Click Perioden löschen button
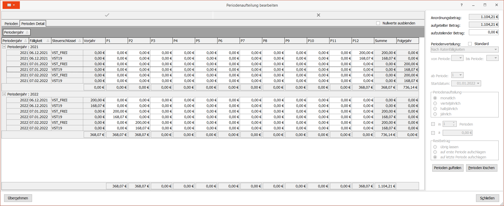 pyautogui.click(x=481, y=168)
